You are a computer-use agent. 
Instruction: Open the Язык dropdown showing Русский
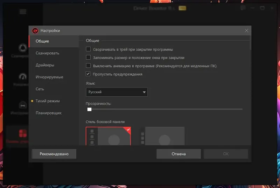click(117, 92)
